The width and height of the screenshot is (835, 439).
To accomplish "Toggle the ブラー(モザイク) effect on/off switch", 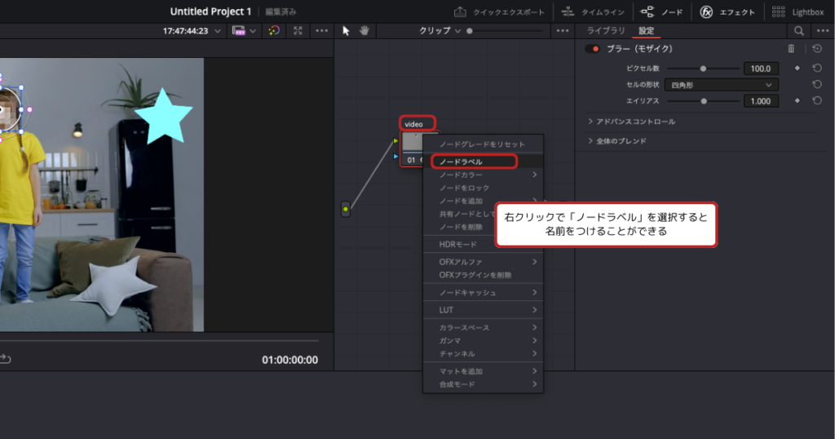I will [x=593, y=49].
